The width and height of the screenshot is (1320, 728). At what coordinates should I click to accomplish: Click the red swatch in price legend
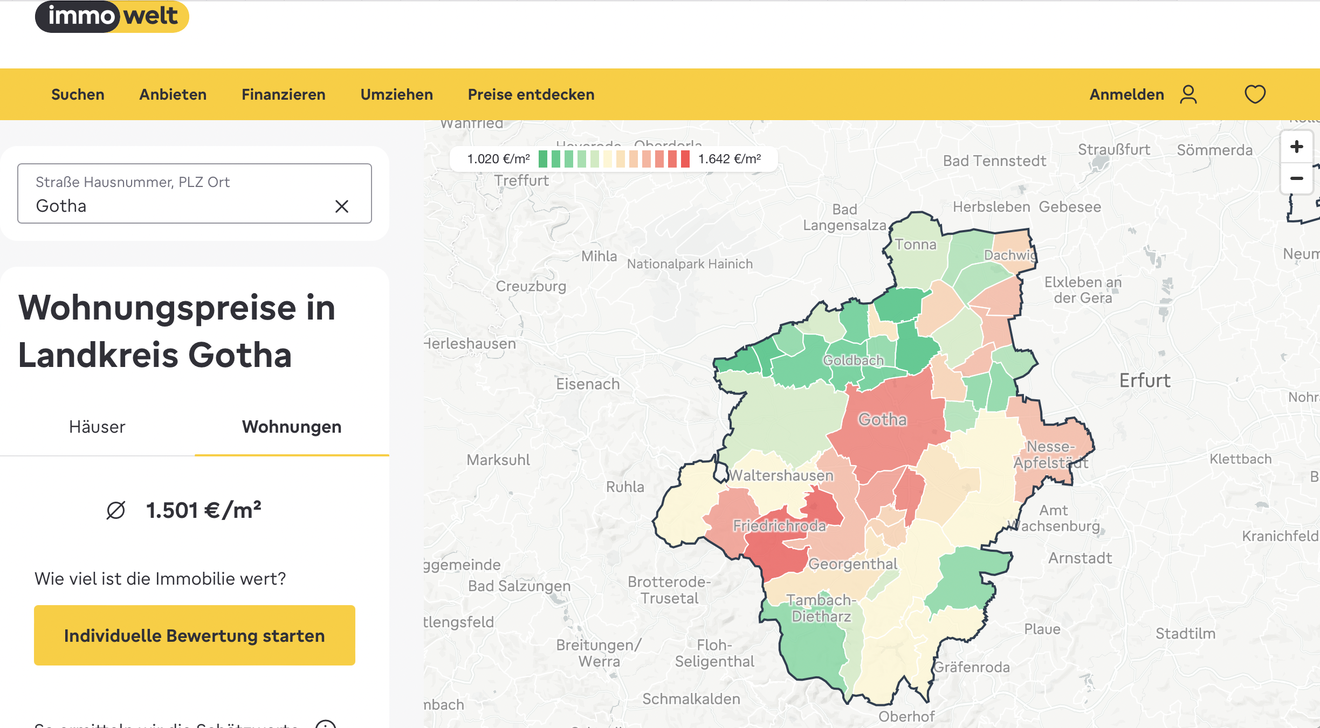click(685, 159)
